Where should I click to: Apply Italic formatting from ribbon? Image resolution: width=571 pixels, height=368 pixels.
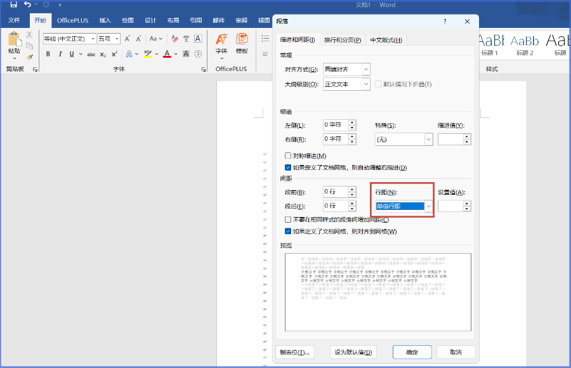click(60, 55)
